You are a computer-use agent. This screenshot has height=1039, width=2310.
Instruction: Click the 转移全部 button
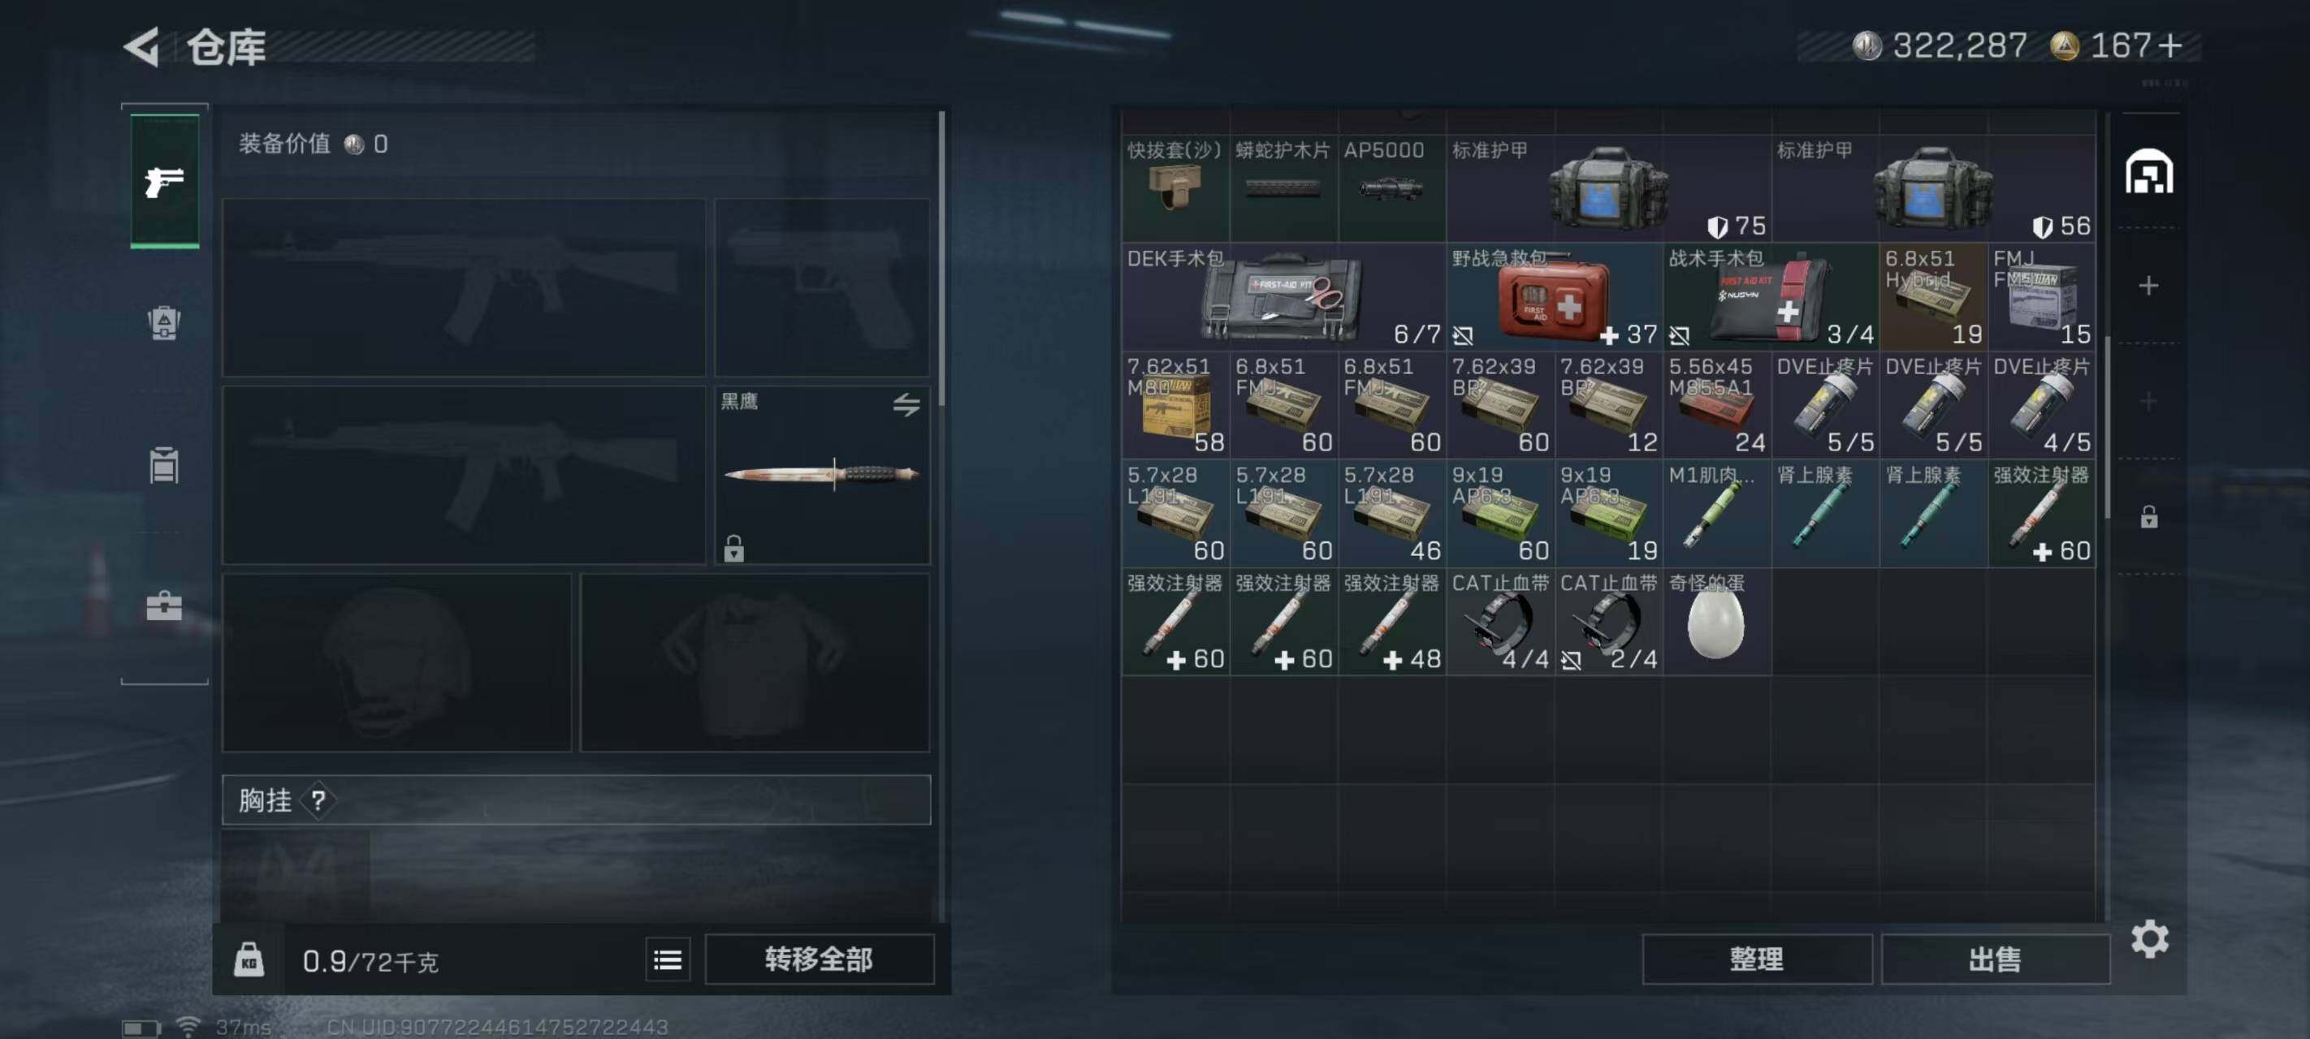click(819, 959)
